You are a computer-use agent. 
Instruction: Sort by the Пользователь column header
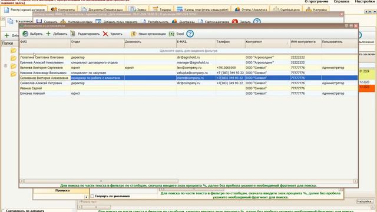339,44
